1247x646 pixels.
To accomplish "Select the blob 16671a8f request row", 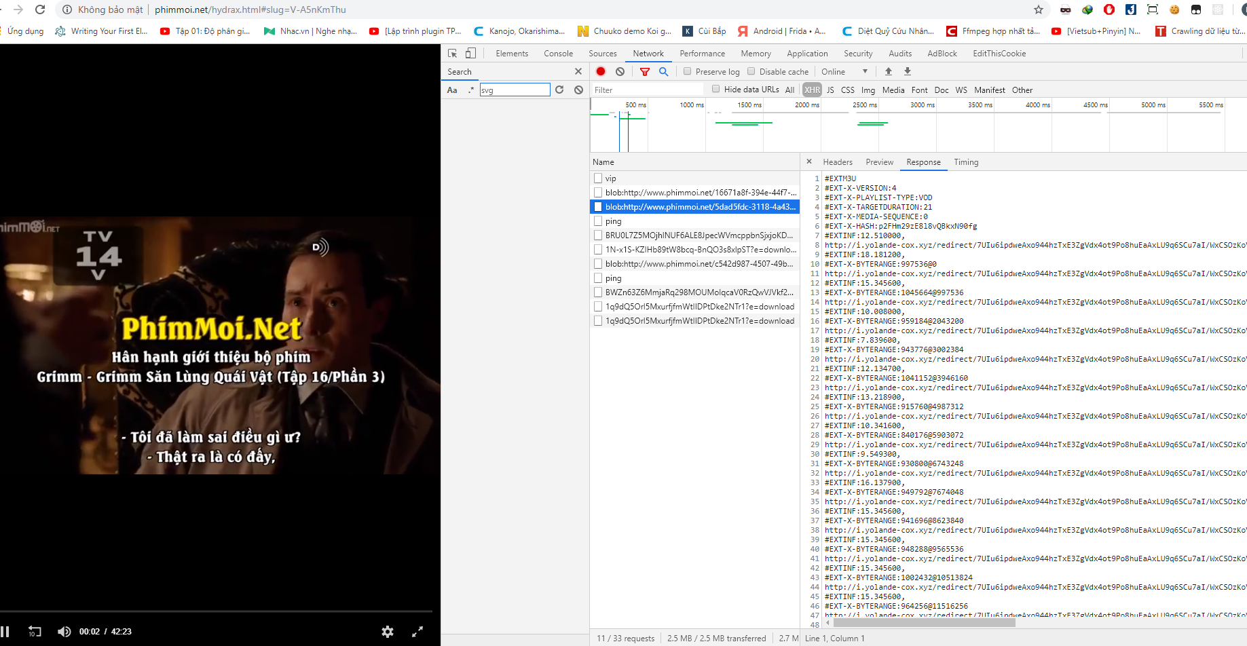I will [x=694, y=193].
